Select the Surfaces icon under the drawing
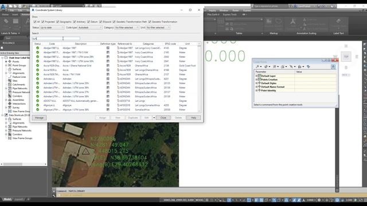This screenshot has width=367, height=206. tap(10, 69)
